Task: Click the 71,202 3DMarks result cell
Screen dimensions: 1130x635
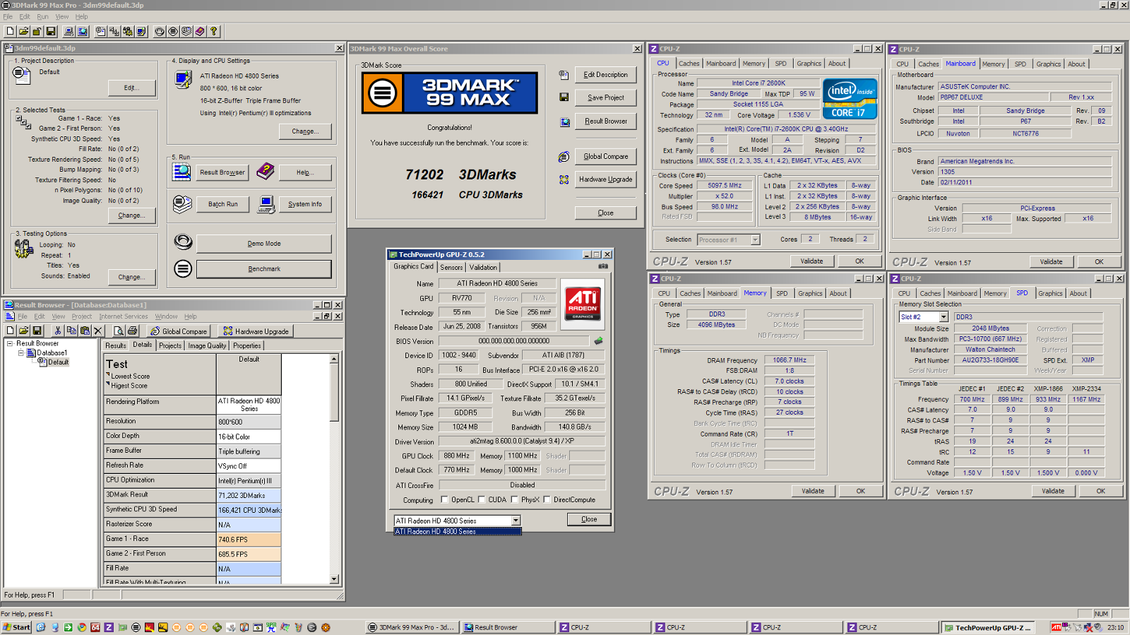Action: click(x=249, y=495)
